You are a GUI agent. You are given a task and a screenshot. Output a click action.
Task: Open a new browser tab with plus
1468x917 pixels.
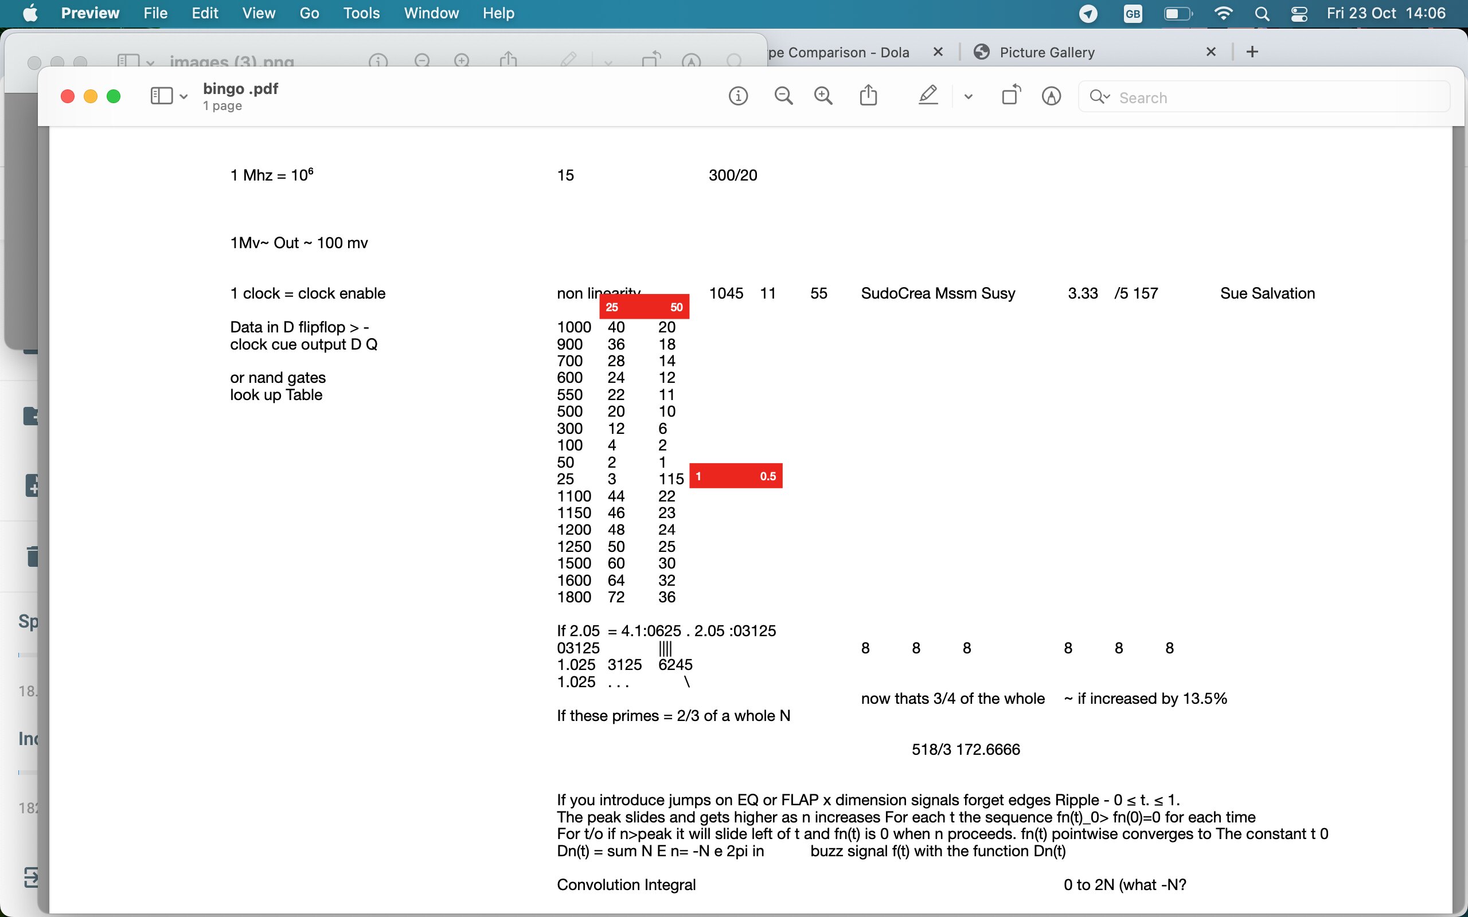(x=1252, y=52)
